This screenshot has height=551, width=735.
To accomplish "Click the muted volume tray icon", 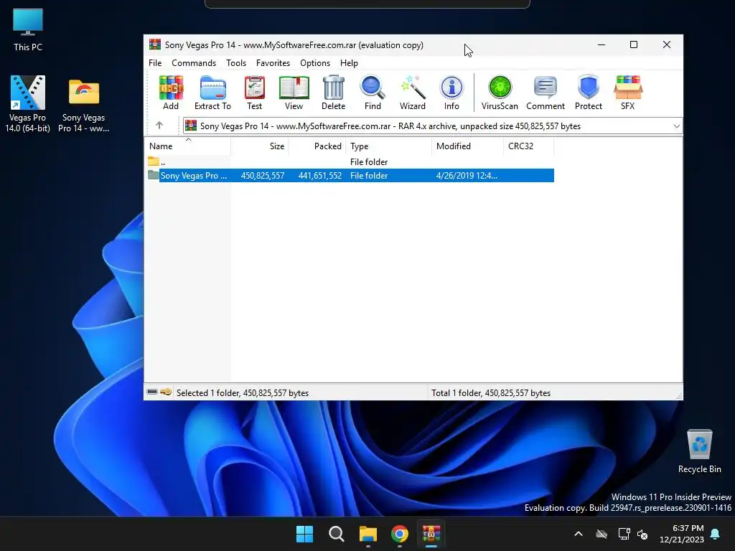I will (x=642, y=534).
